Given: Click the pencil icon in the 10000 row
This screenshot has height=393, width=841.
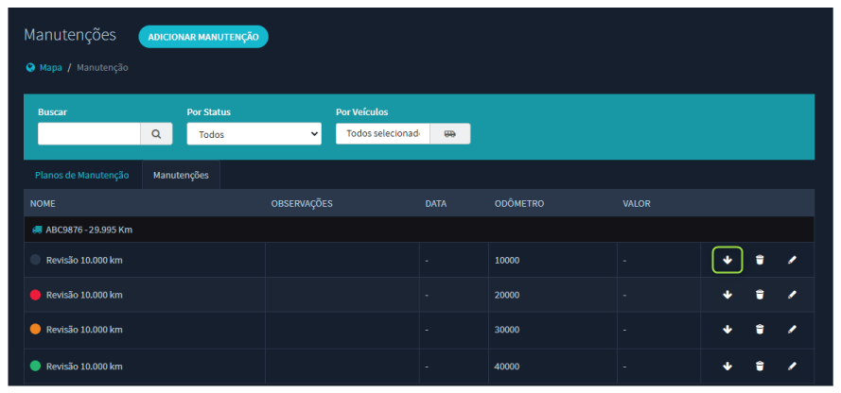Looking at the screenshot, I should [792, 260].
